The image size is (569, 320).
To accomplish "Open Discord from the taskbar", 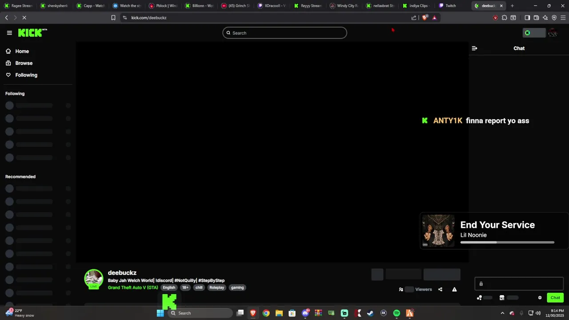I will coord(305,313).
